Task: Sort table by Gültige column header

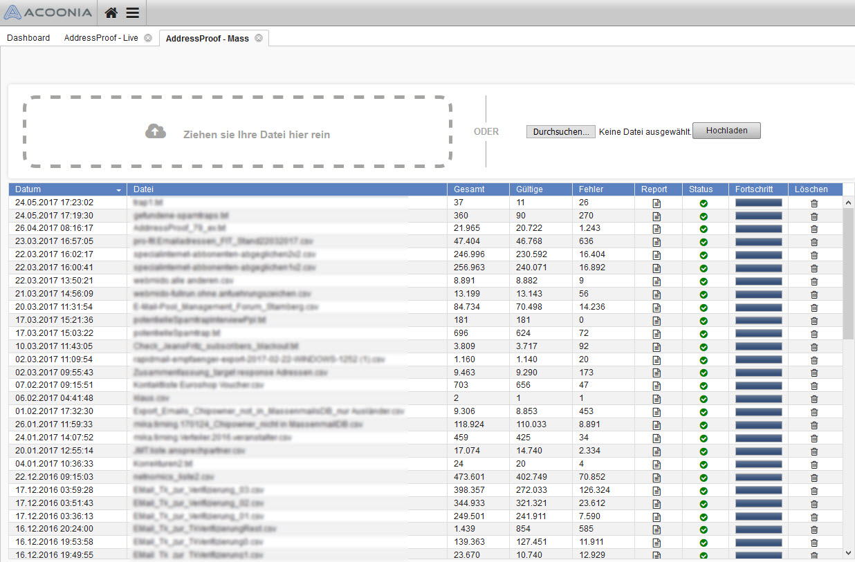Action: (541, 189)
